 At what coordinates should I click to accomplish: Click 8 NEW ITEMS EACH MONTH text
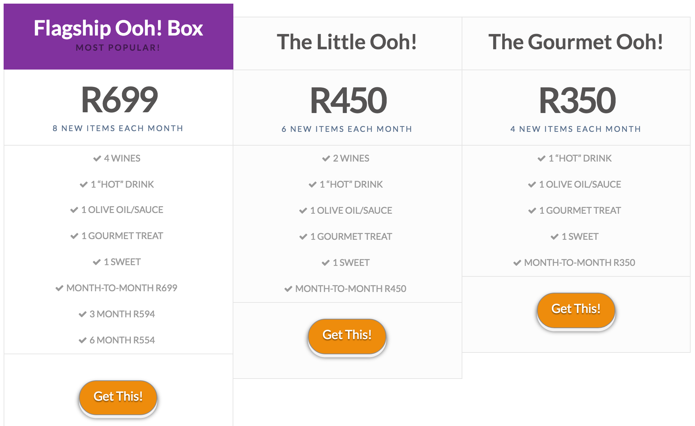click(x=118, y=128)
